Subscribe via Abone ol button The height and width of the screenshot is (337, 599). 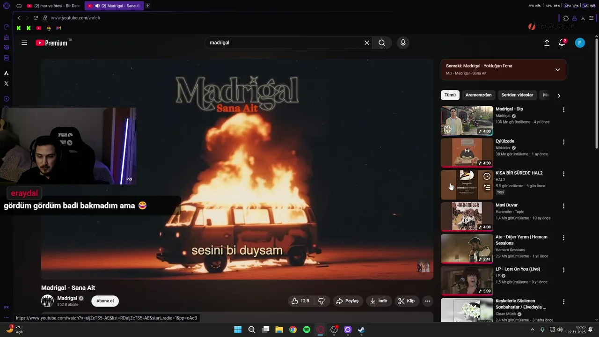pos(105,301)
